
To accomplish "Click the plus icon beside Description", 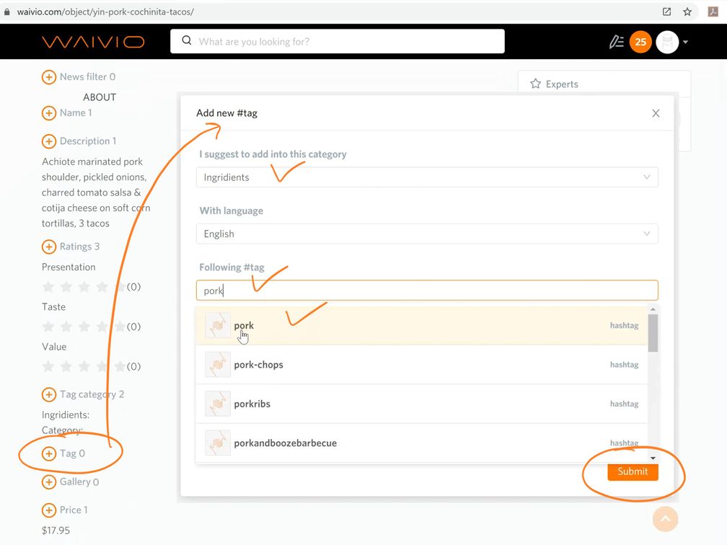I will pos(48,141).
